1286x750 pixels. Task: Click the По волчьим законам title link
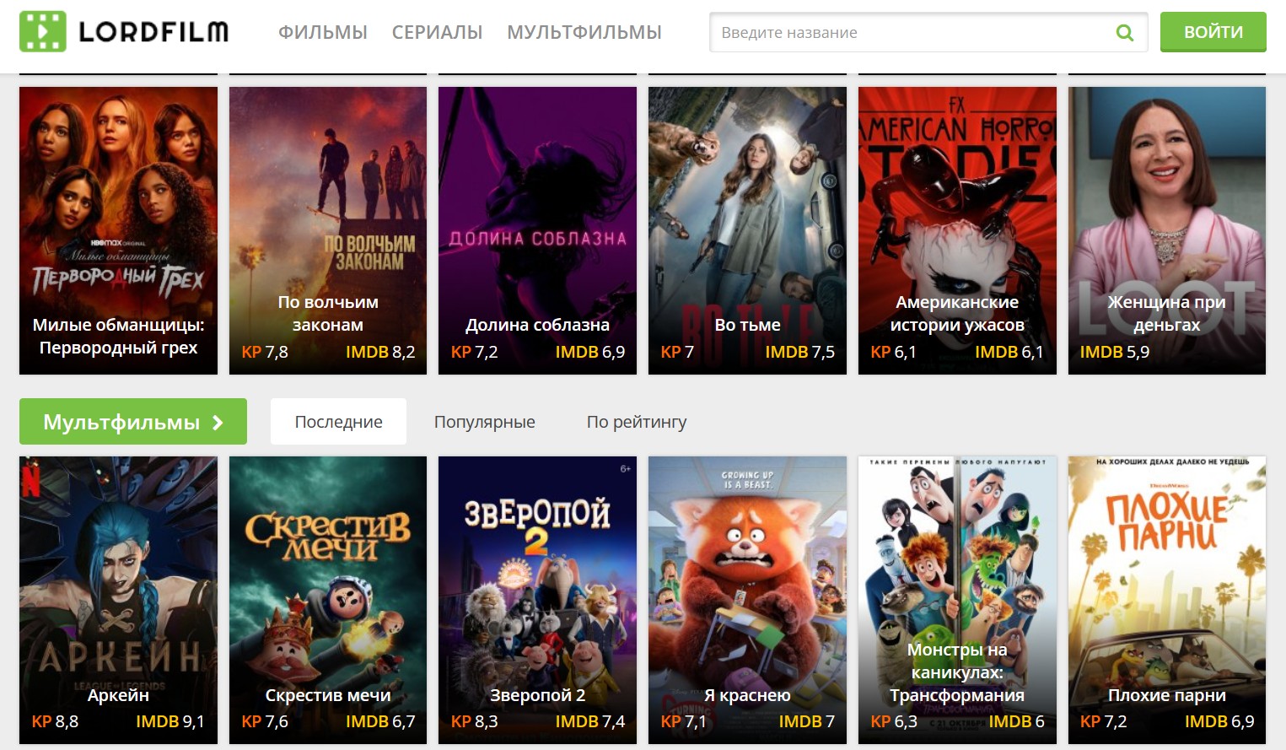coord(328,313)
